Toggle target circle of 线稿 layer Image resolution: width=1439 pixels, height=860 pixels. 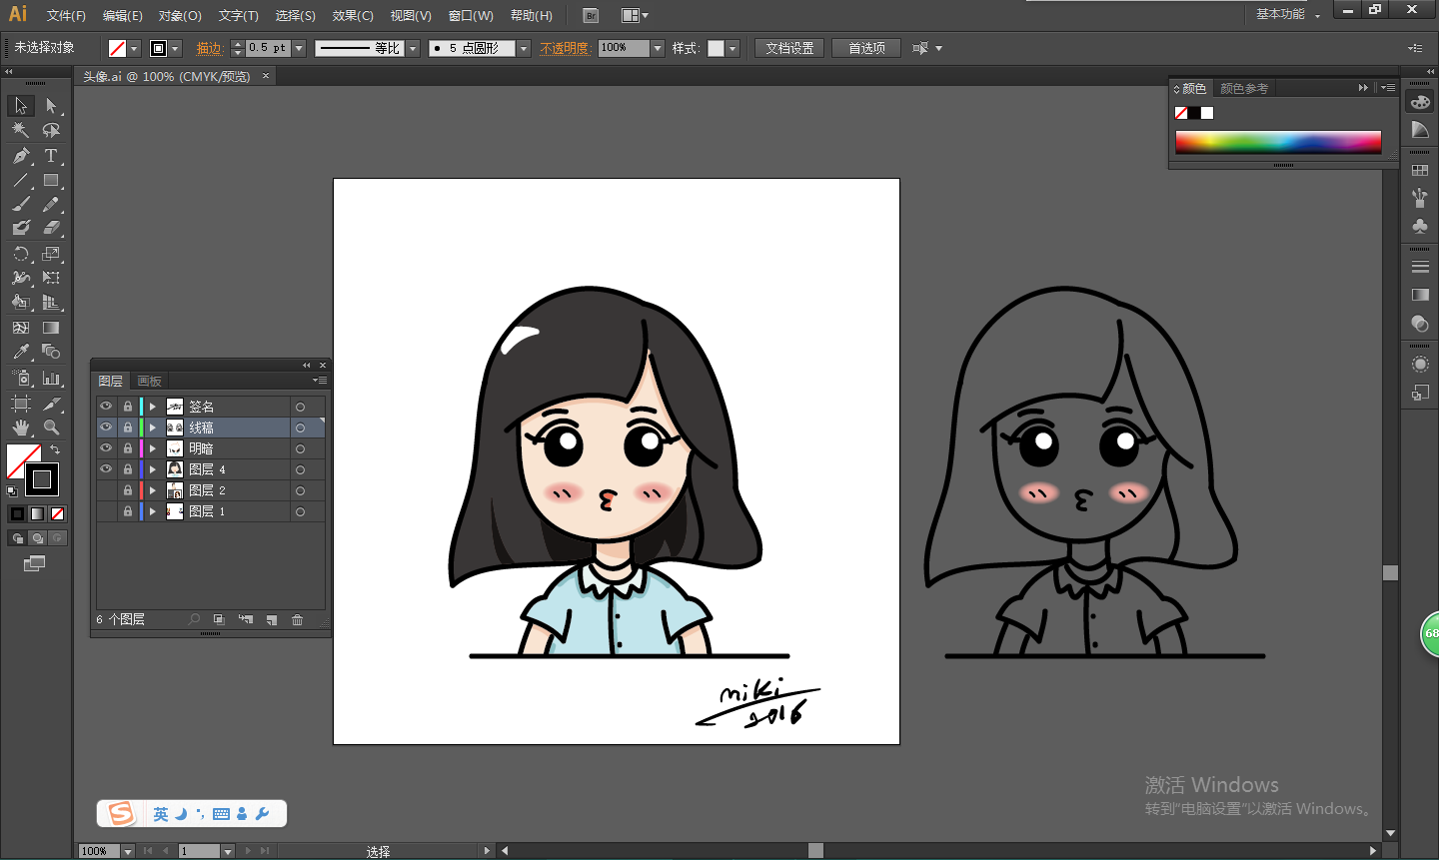pyautogui.click(x=300, y=428)
